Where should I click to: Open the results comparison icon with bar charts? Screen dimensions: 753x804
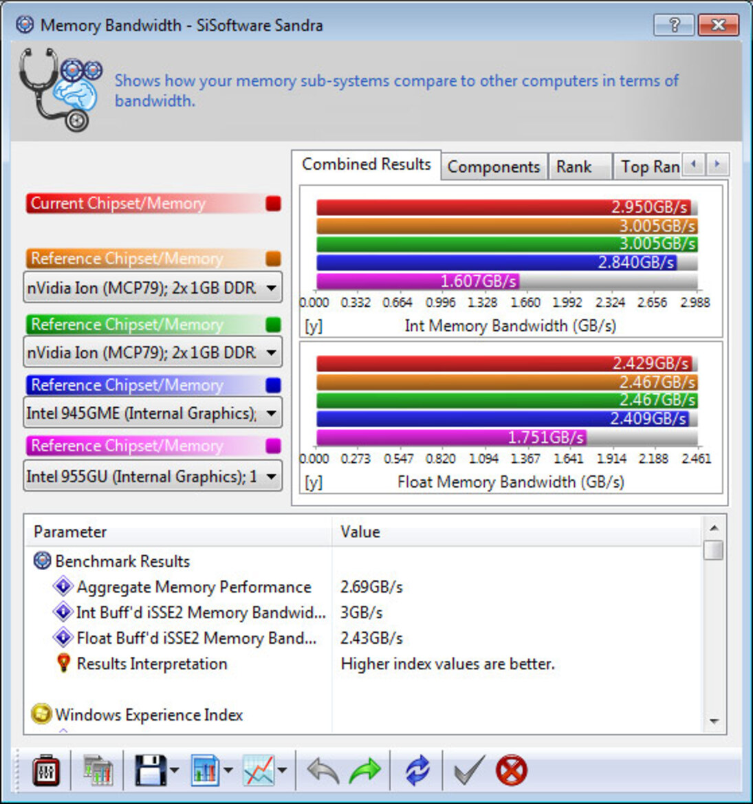click(98, 770)
